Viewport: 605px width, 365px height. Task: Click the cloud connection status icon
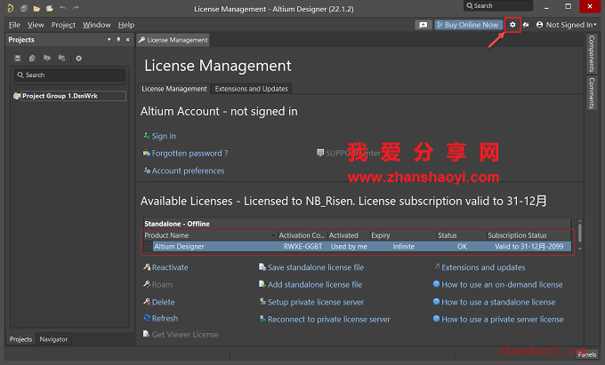pos(526,25)
